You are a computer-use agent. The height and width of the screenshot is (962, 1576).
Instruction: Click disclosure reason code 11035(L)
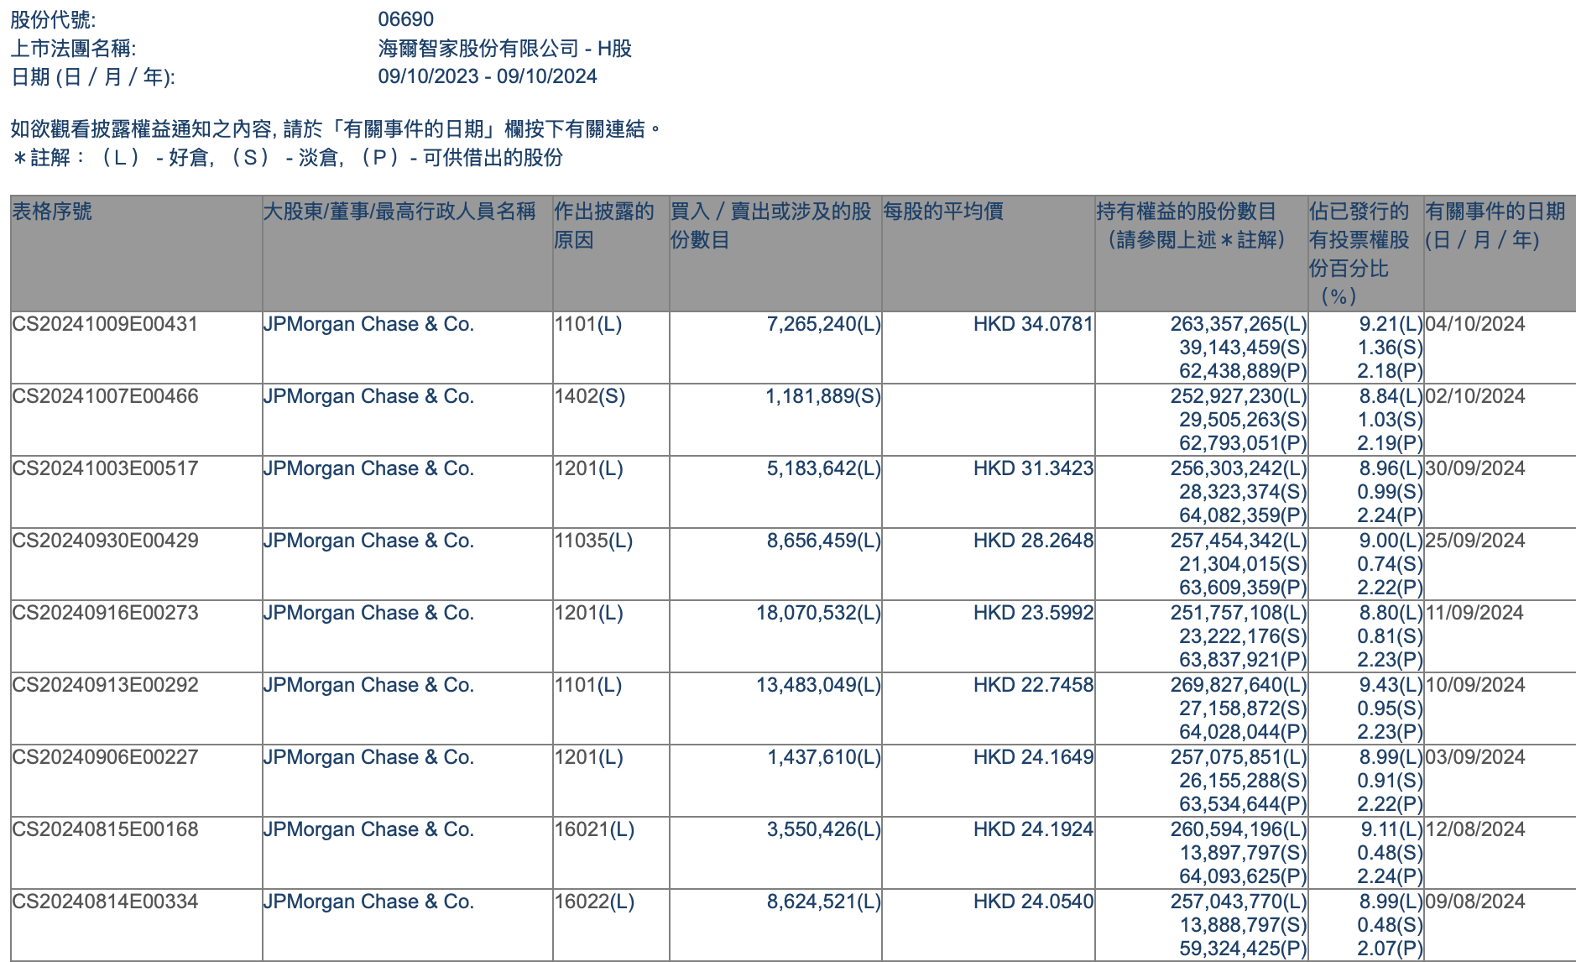(594, 541)
